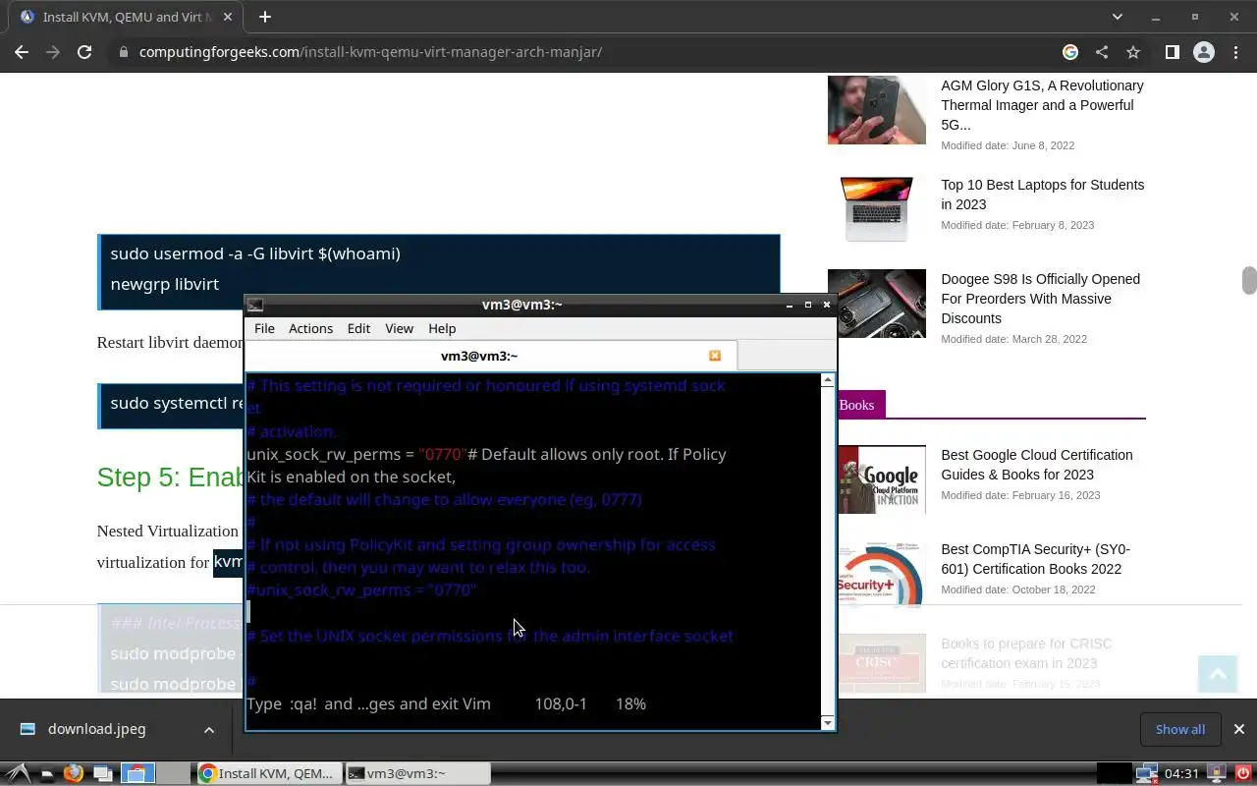The image size is (1257, 786).
Task: Click the AGM Glory phone thumbnail
Action: pos(876,111)
